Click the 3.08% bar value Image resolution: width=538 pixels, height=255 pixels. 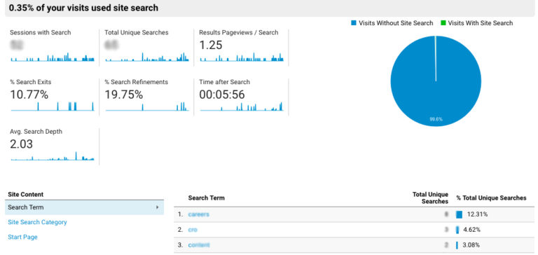tap(471, 245)
